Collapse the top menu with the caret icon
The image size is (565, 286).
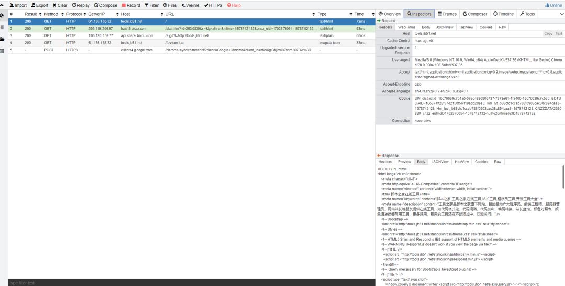tap(2, 5)
